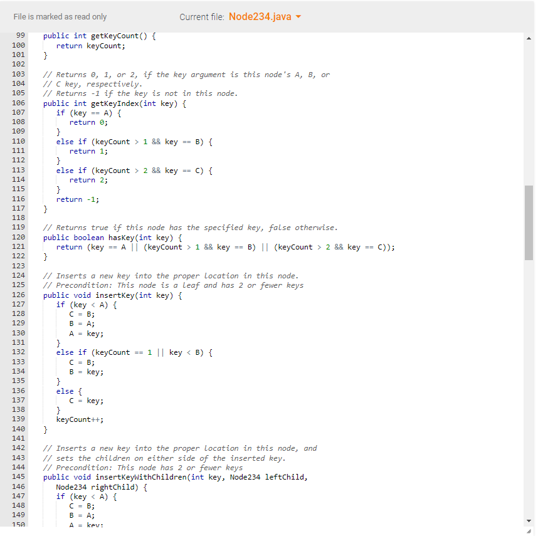The image size is (538, 536).
Task: Click the scrollbar up arrow
Action: 529,38
